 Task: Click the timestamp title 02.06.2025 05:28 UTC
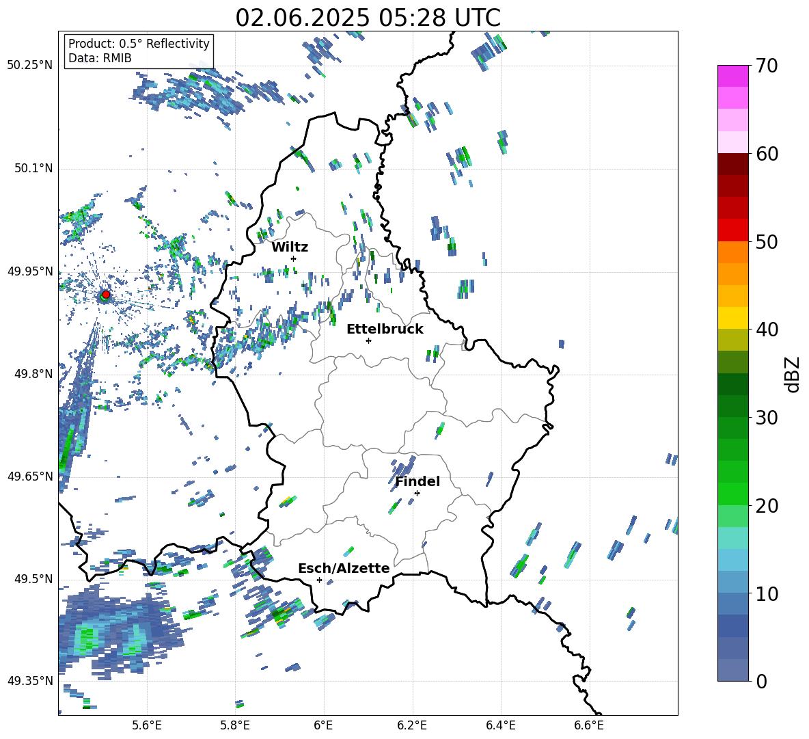(368, 18)
